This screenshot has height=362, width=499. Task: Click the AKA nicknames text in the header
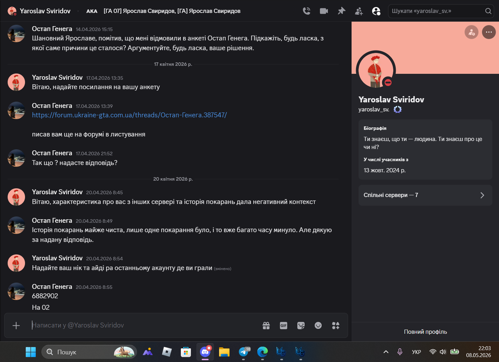pos(172,11)
